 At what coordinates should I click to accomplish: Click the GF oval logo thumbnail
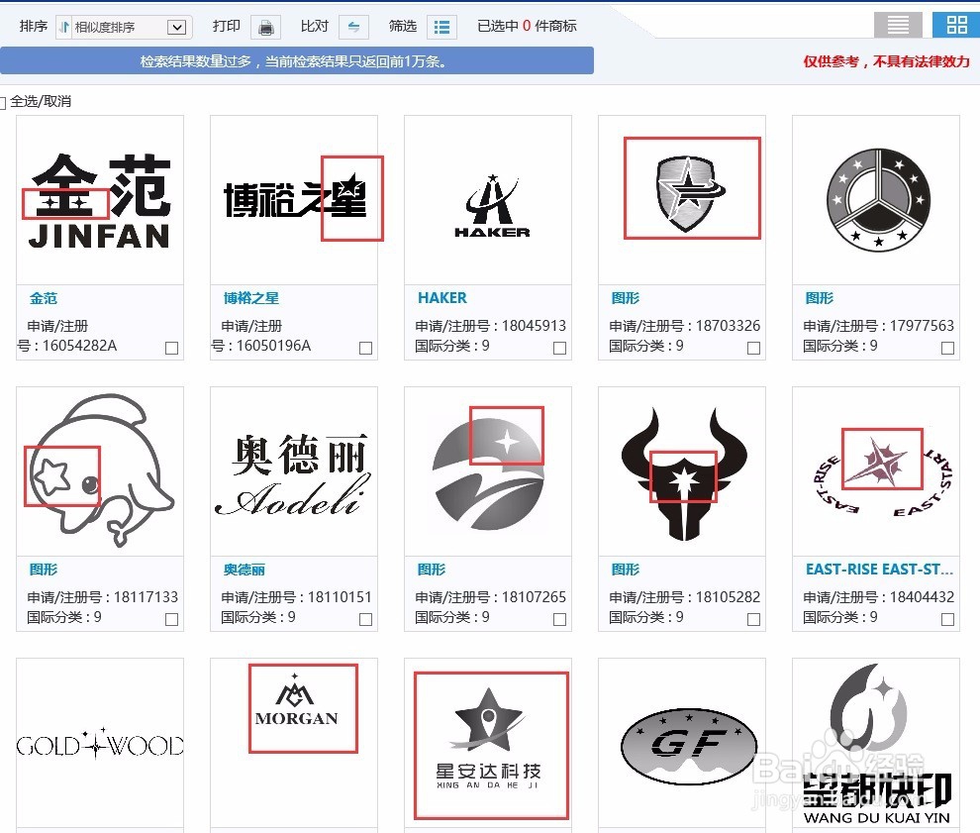[x=682, y=743]
